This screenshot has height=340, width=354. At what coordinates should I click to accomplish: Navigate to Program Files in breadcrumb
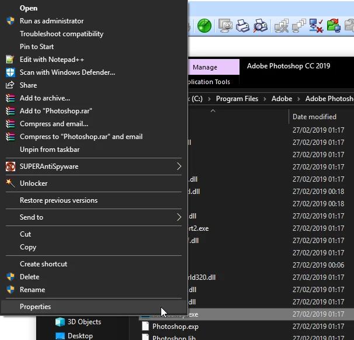[237, 99]
